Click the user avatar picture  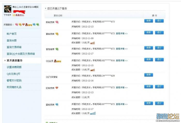(8, 9)
